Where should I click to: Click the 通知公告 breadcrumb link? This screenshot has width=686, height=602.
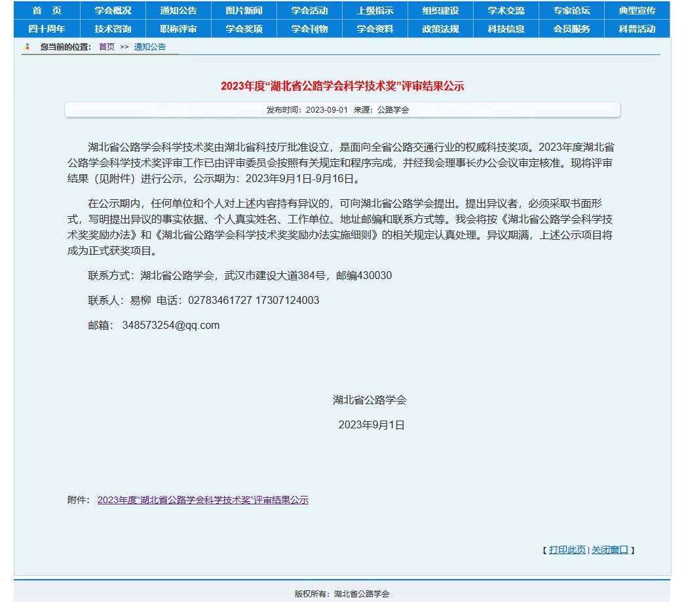click(x=150, y=47)
